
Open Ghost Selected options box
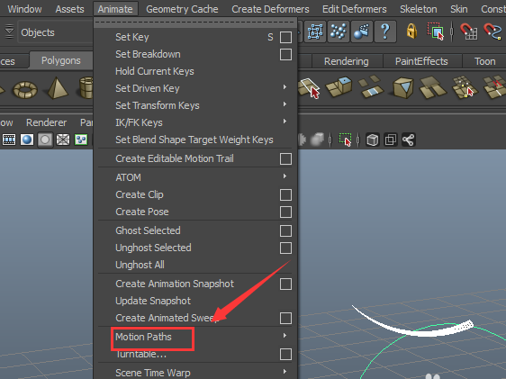click(285, 230)
